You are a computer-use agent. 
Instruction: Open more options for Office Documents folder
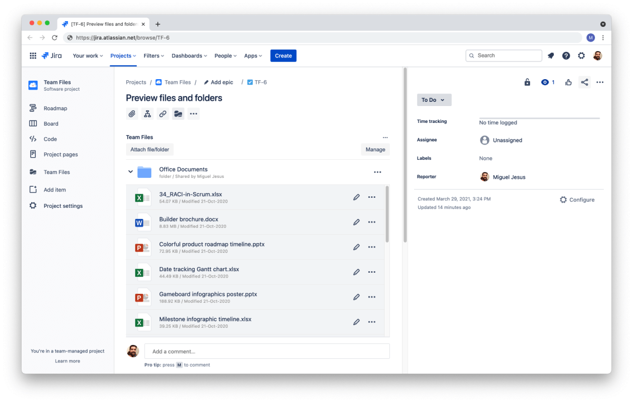pos(377,172)
